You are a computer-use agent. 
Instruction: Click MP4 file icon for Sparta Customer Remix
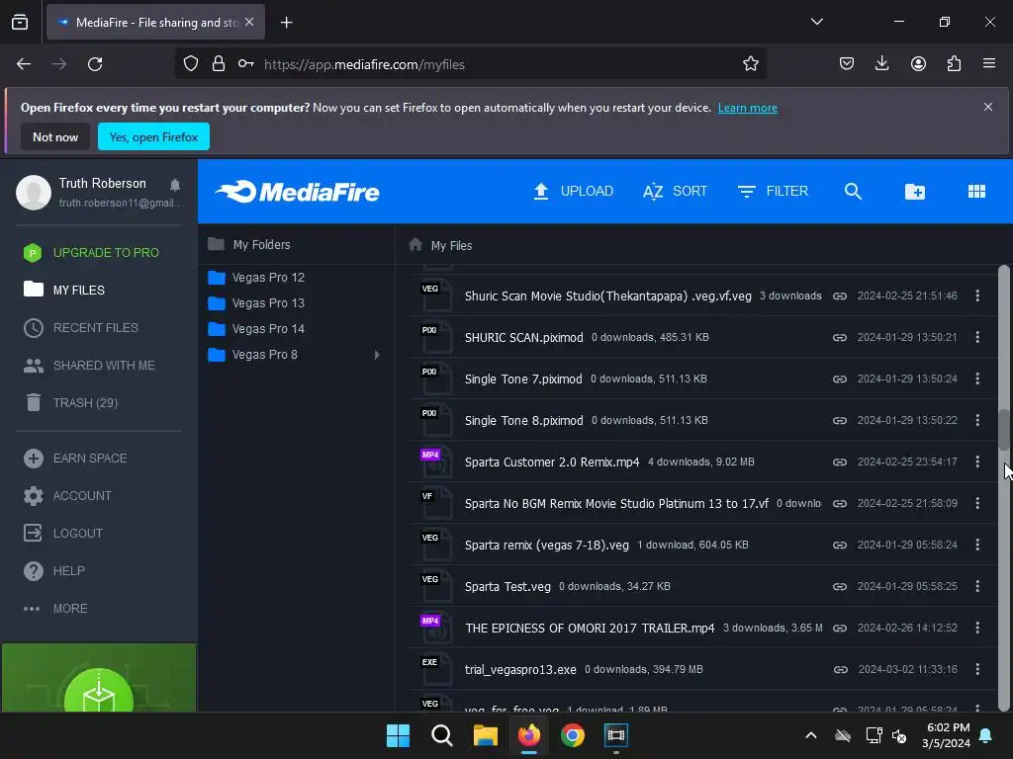(435, 462)
